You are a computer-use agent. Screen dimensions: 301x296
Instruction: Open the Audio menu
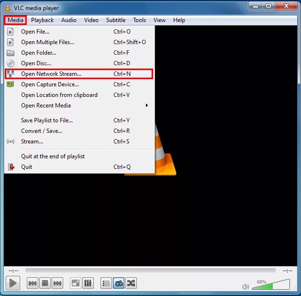(x=69, y=20)
